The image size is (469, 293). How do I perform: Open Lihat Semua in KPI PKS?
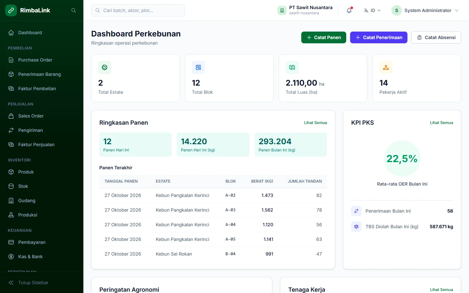click(441, 123)
